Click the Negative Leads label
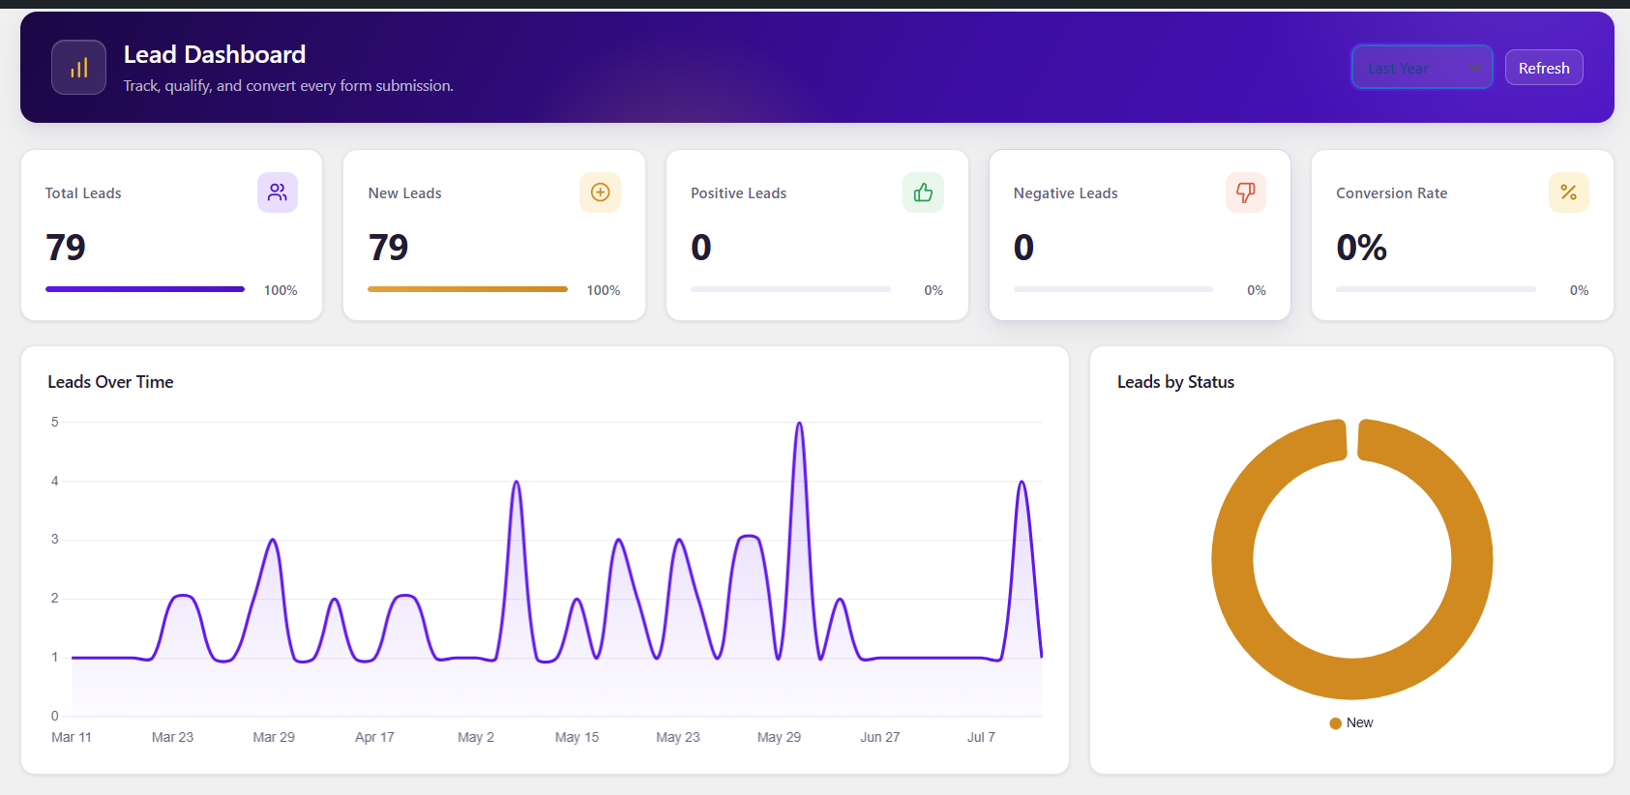The height and width of the screenshot is (795, 1630). tap(1065, 193)
